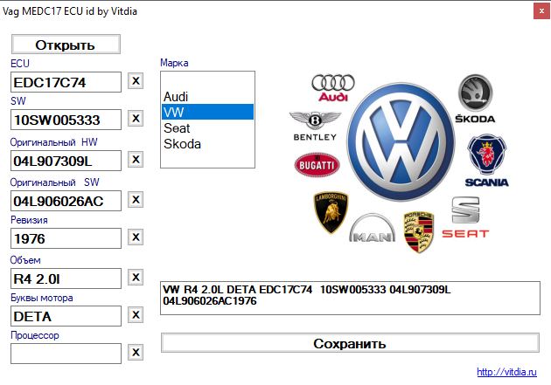Clear the ECU field with its X button
The height and width of the screenshot is (385, 551).
pos(136,81)
